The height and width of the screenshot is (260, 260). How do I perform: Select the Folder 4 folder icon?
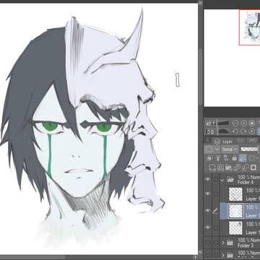230,179
